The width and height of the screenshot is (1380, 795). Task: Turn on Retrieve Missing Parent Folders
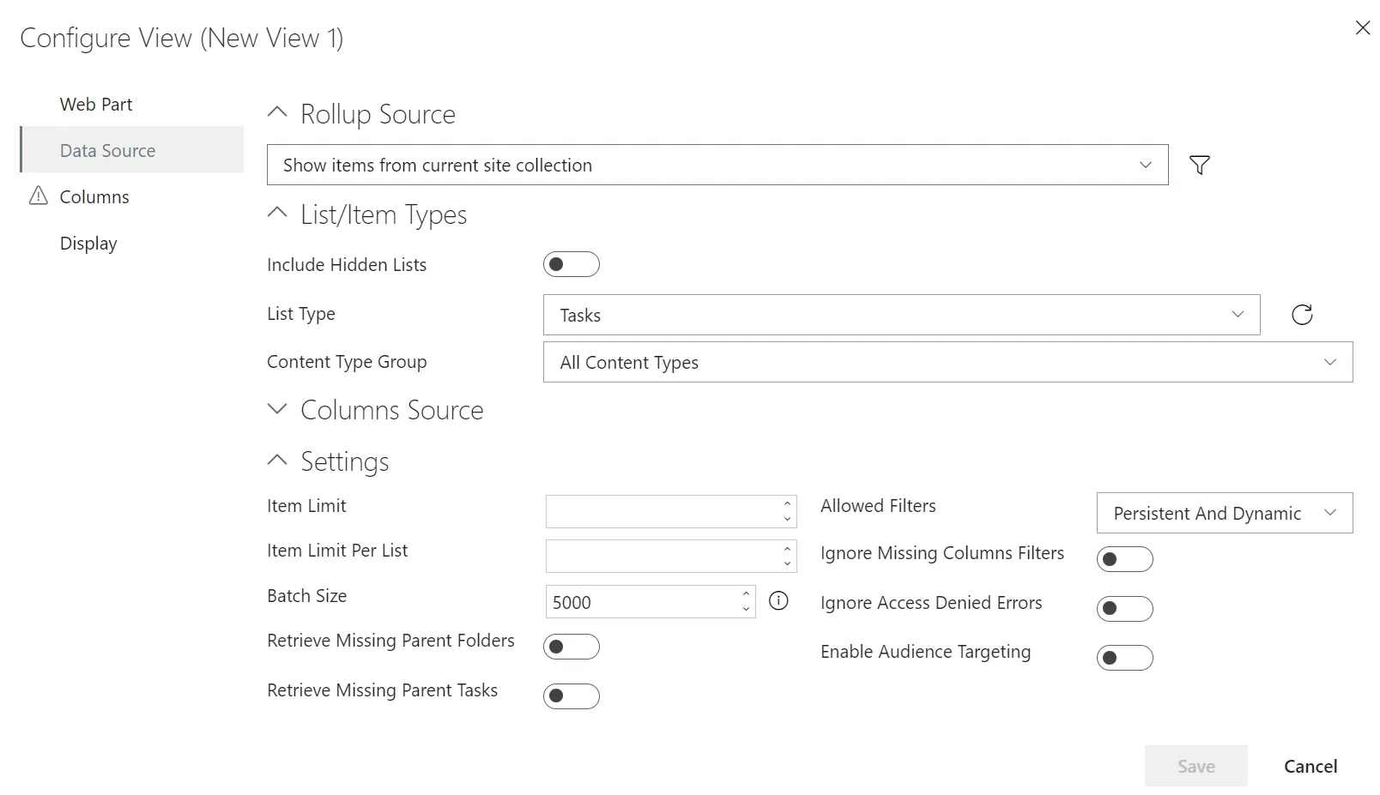572,647
